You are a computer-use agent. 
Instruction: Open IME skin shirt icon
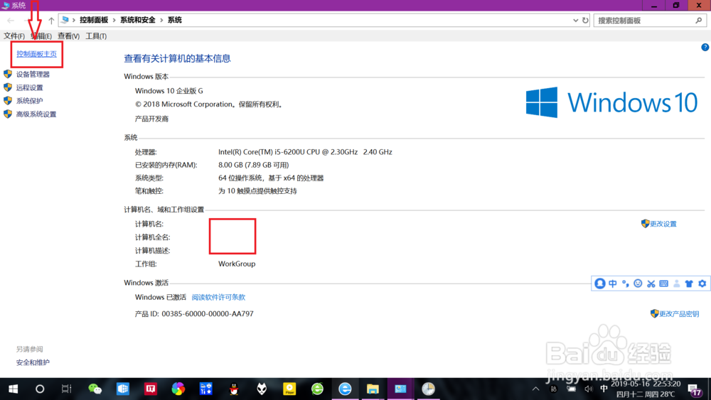[x=689, y=283]
